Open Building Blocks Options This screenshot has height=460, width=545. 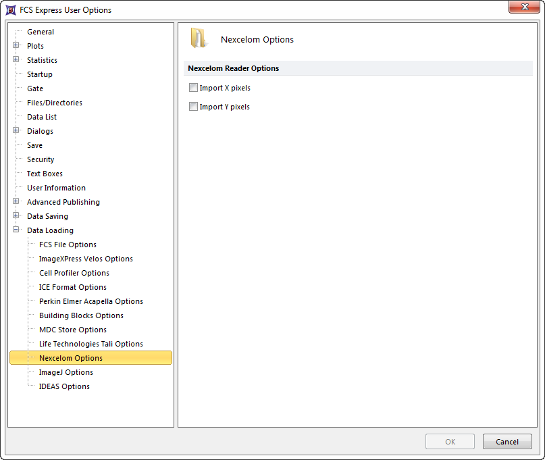[x=81, y=315]
